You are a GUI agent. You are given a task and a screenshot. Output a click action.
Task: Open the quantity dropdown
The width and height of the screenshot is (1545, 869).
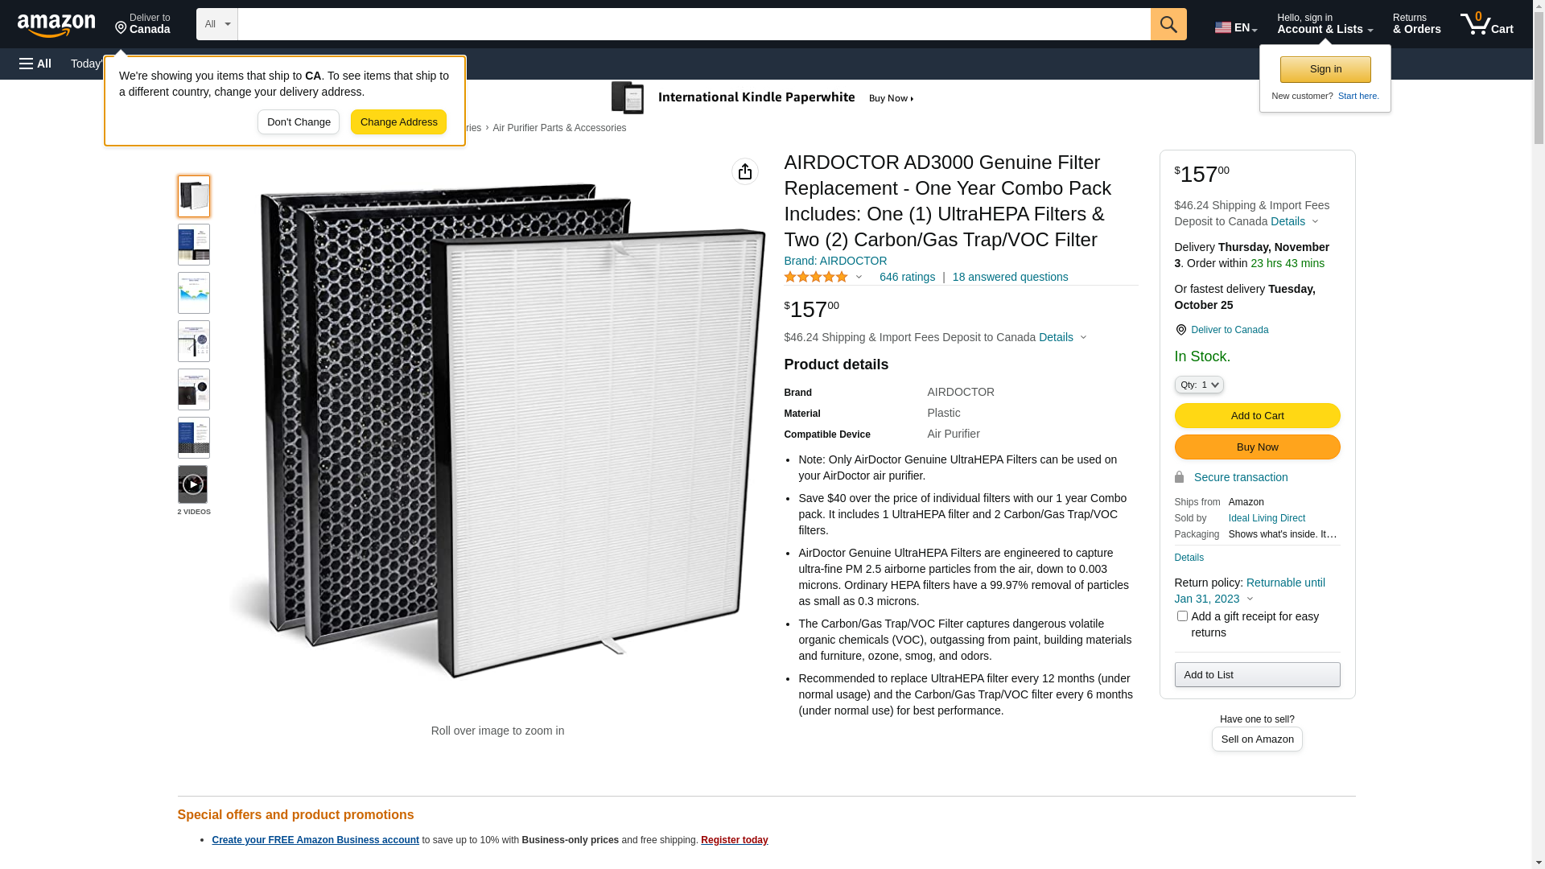[x=1199, y=385]
